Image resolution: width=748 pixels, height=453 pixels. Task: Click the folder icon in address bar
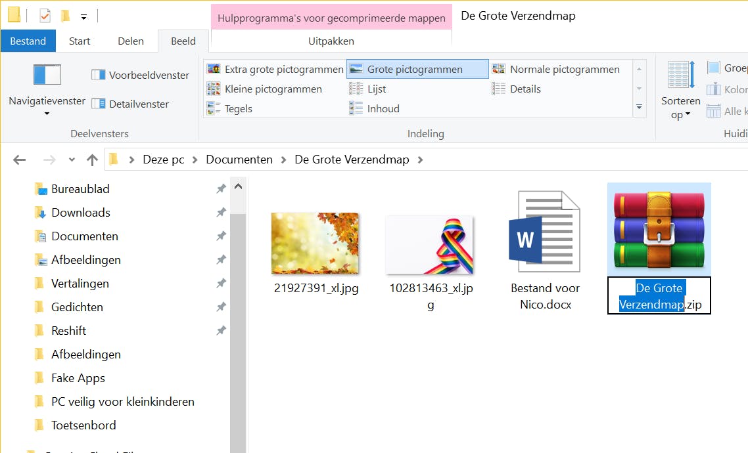click(114, 159)
